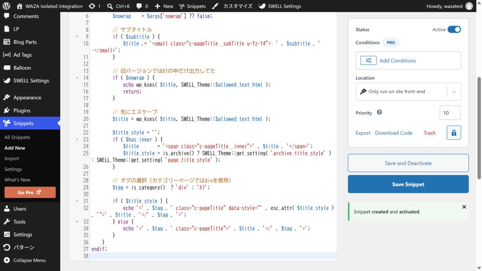Click the サブタイトル comment on line 8
Viewport: 482px width, 271px height.
tap(132, 30)
